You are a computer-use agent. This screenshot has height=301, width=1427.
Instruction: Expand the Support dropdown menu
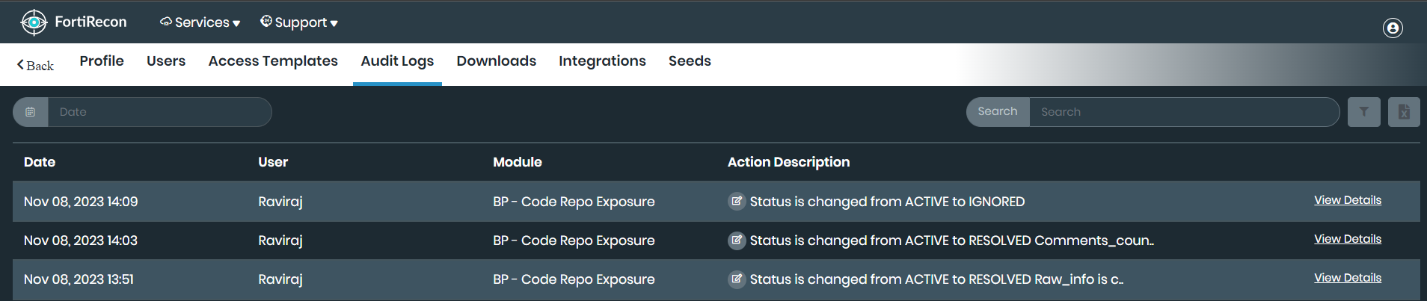point(299,22)
